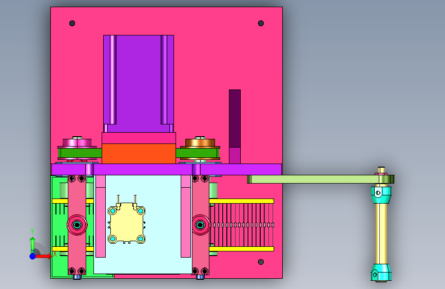Select the lower cyan clamp at the rod bottom

tap(381, 273)
